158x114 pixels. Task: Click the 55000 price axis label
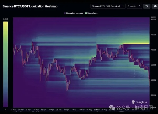(x=153, y=95)
